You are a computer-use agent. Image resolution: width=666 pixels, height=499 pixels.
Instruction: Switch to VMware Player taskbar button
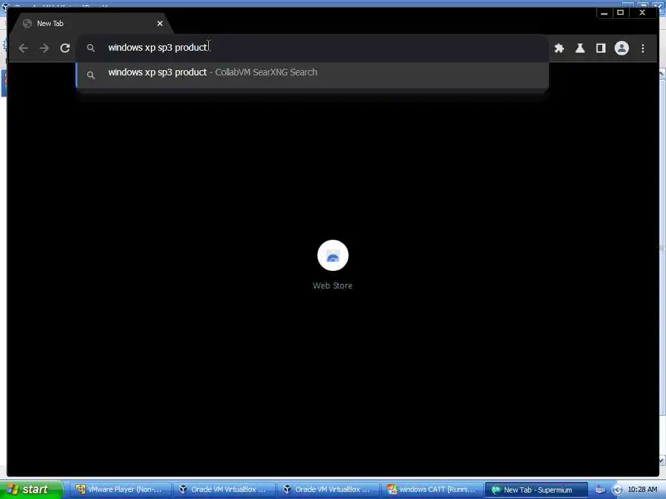tap(120, 490)
